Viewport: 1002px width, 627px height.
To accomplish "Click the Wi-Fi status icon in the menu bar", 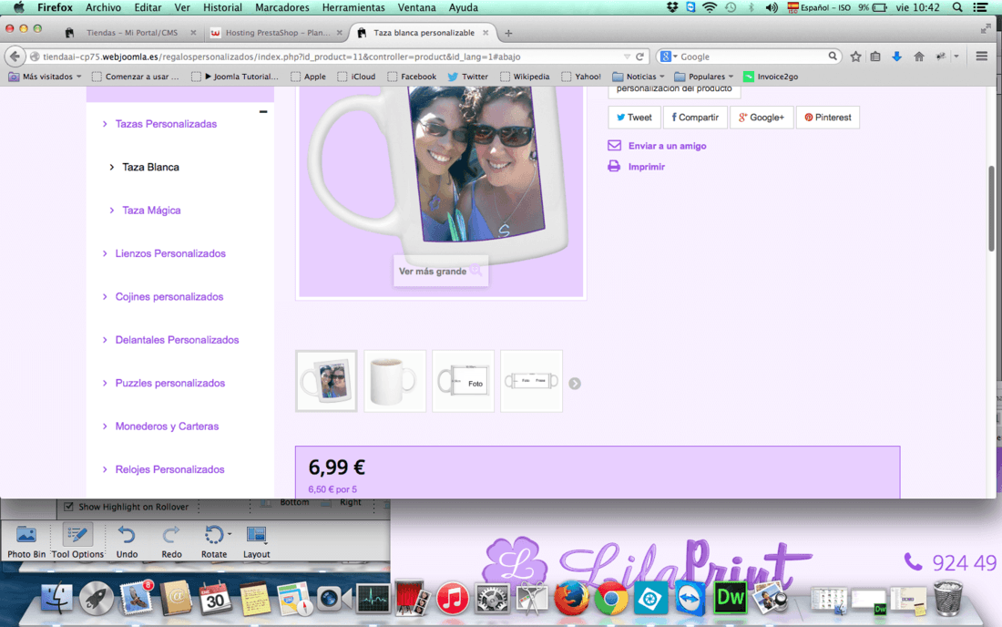I will (x=710, y=7).
